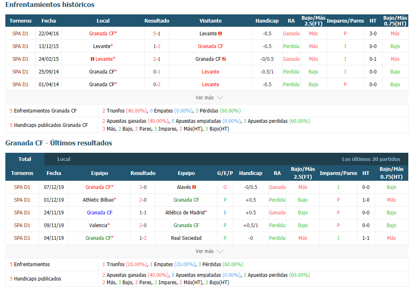Click HT score 3-0 on 22/04/16
Viewport: 419px width, 292px height.
[x=373, y=34]
